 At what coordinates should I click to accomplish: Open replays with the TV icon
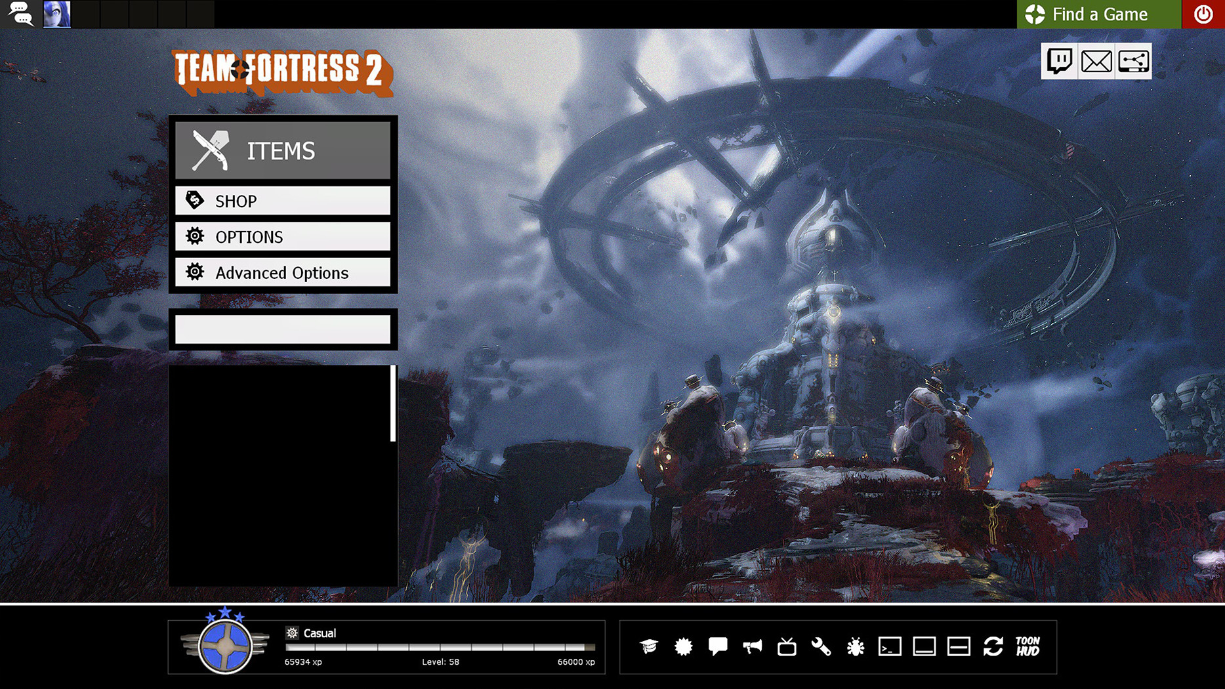point(787,647)
